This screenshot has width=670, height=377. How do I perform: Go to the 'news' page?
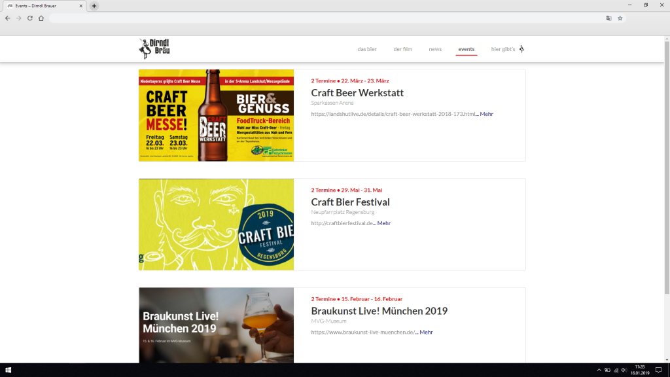[435, 49]
